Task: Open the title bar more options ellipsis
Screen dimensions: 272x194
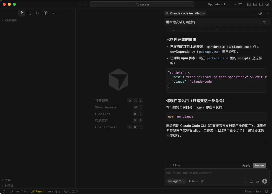Action: (x=234, y=4)
